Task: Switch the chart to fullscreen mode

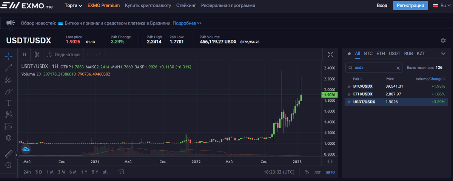Action: click(x=330, y=54)
